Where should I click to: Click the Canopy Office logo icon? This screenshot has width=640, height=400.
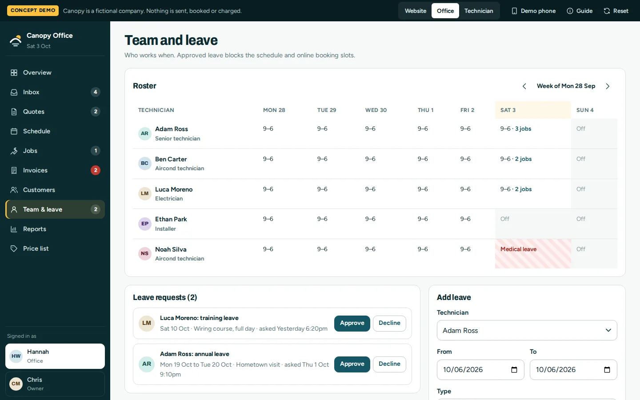pyautogui.click(x=16, y=40)
